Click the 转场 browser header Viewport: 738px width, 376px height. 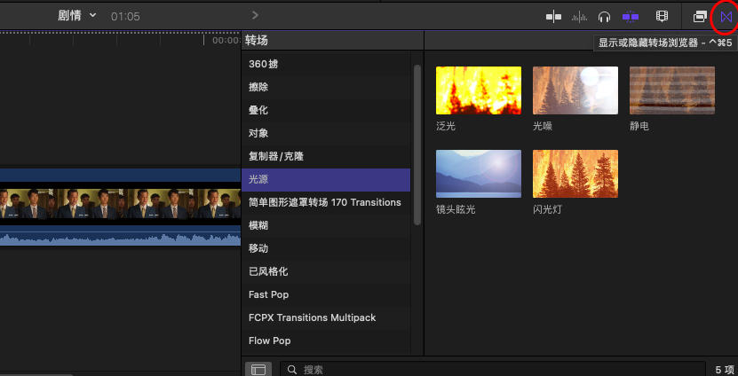pyautogui.click(x=257, y=41)
